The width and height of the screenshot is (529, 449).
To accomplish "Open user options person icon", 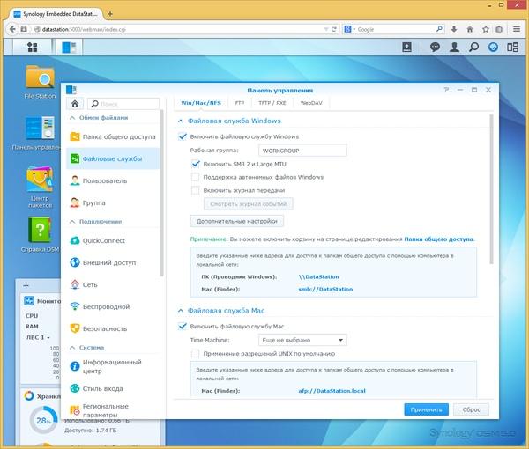I will (454, 48).
